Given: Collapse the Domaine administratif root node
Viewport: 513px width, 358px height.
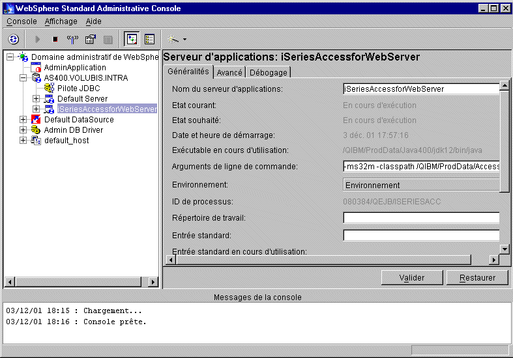Looking at the screenshot, I should [x=10, y=57].
